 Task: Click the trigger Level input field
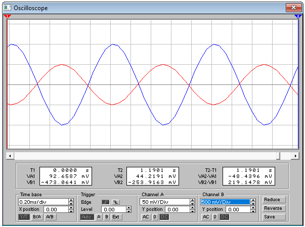click(x=114, y=209)
